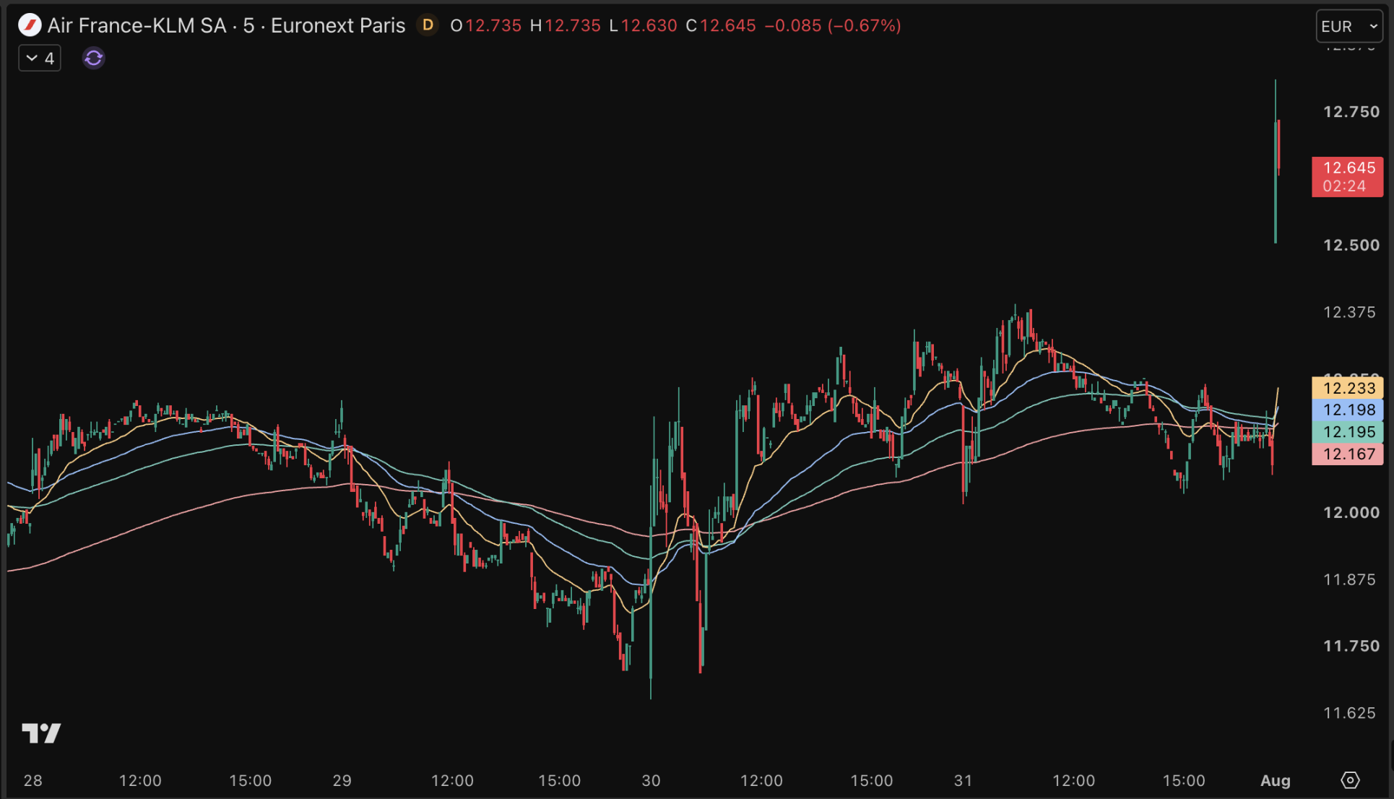Click the blue 12.198 moving average label
Screen dimensions: 1394x799
pyautogui.click(x=1348, y=410)
